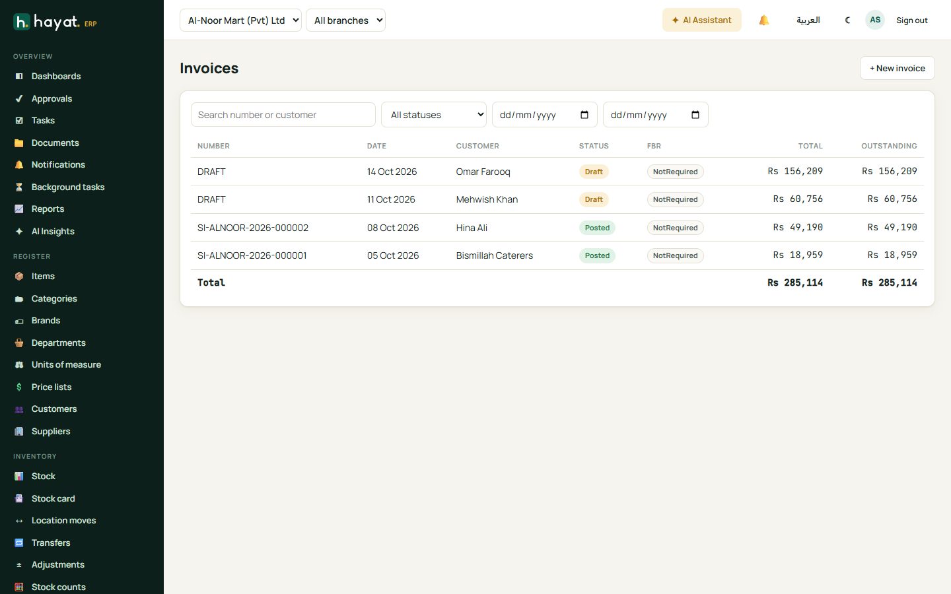Screen dimensions: 951x594
Task: Click the Background tasks hourglass icon
Action: 19,187
